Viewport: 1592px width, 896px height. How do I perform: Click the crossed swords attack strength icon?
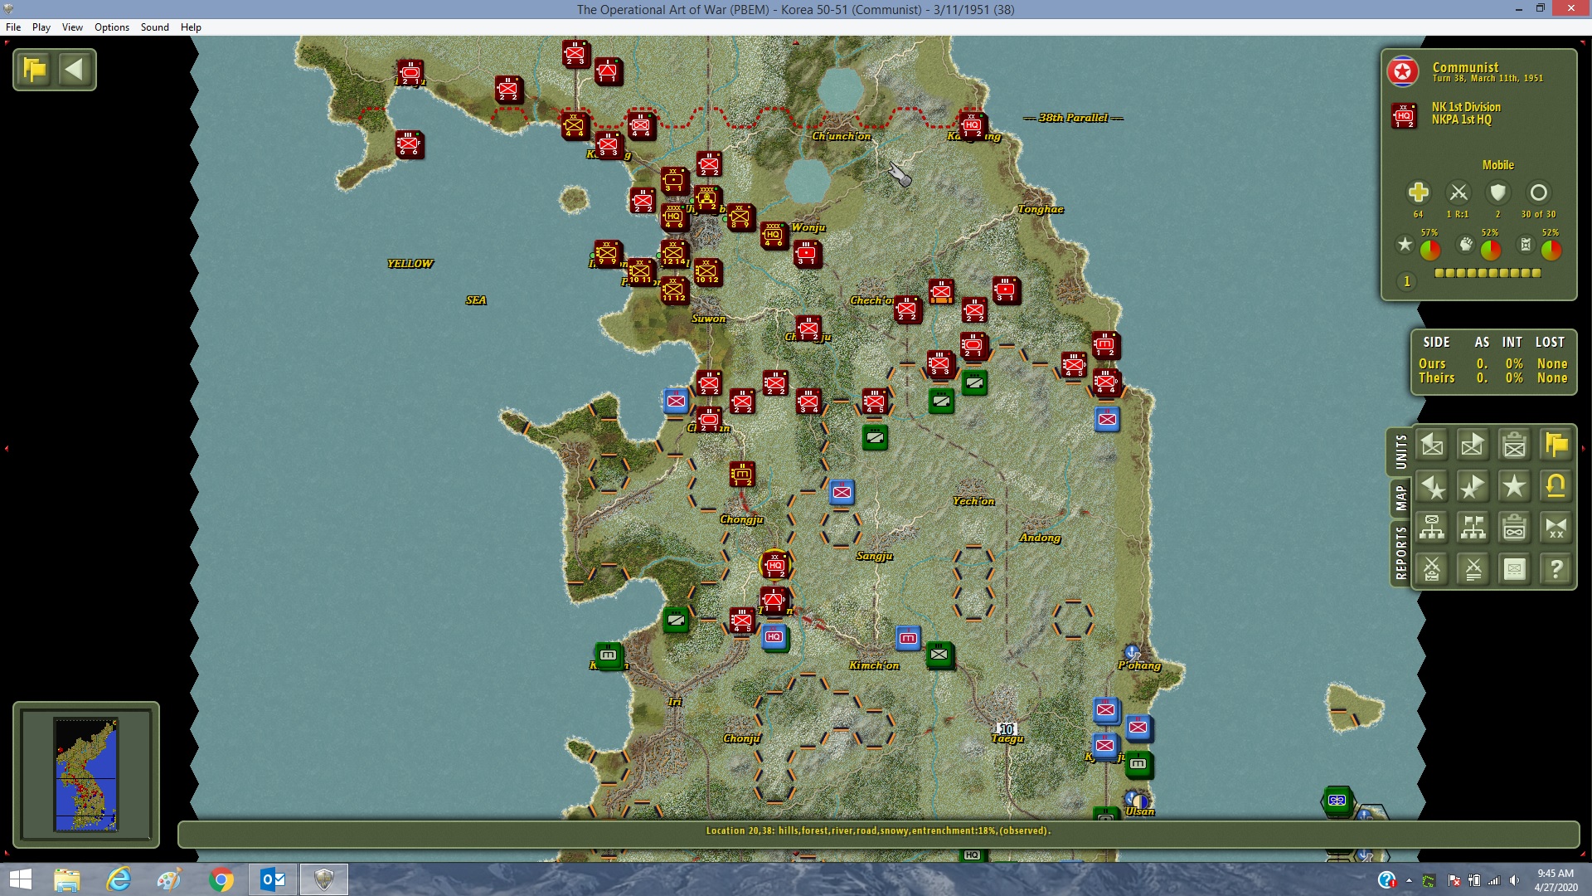click(x=1458, y=192)
